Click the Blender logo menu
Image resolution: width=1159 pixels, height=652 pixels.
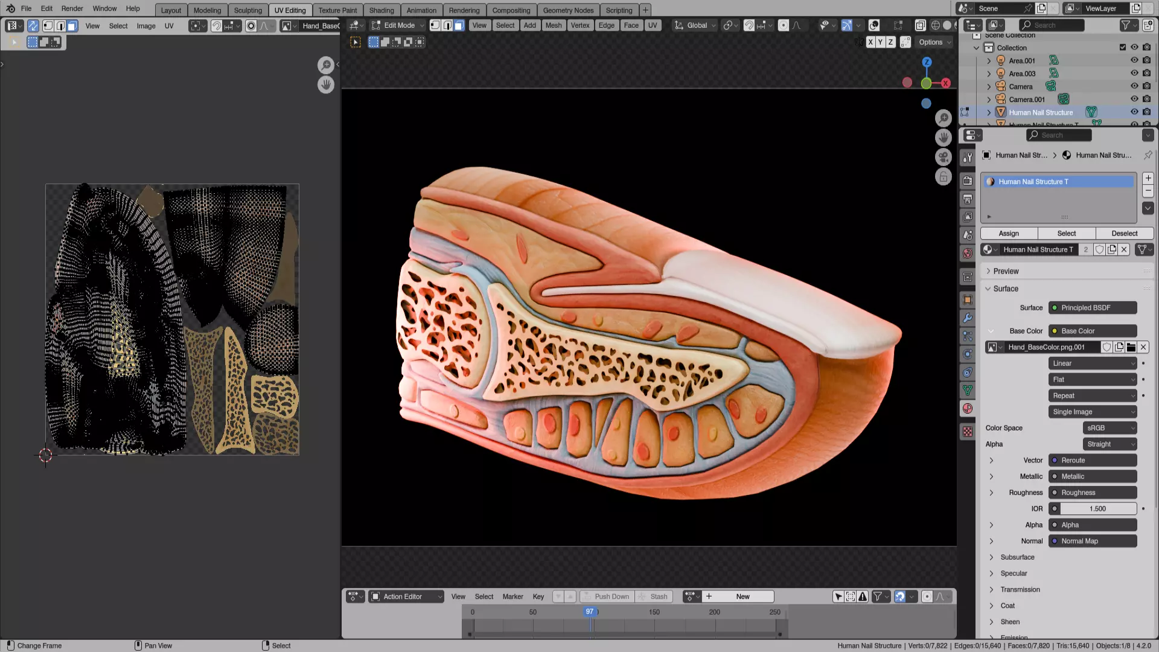point(10,8)
